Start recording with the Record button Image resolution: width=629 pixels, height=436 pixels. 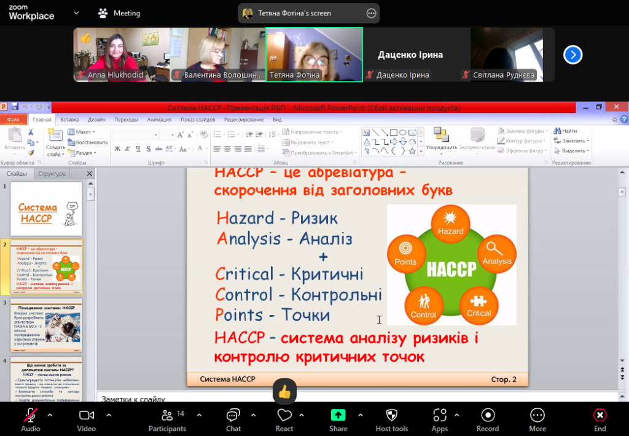point(488,419)
